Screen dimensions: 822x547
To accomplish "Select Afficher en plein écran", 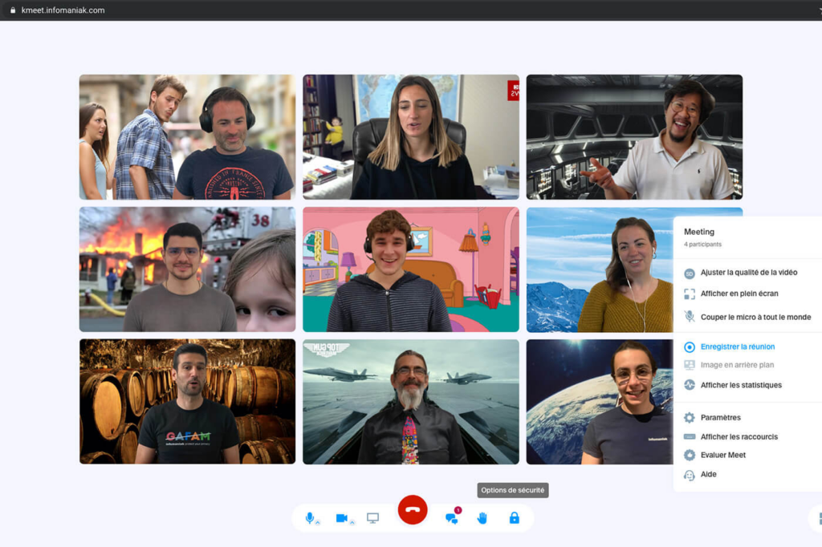I will pos(739,294).
